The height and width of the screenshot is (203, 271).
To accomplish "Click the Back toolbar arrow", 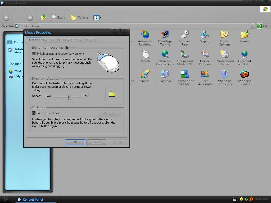I will click(x=6, y=18).
